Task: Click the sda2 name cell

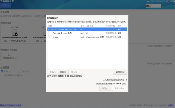Action: coord(82,37)
